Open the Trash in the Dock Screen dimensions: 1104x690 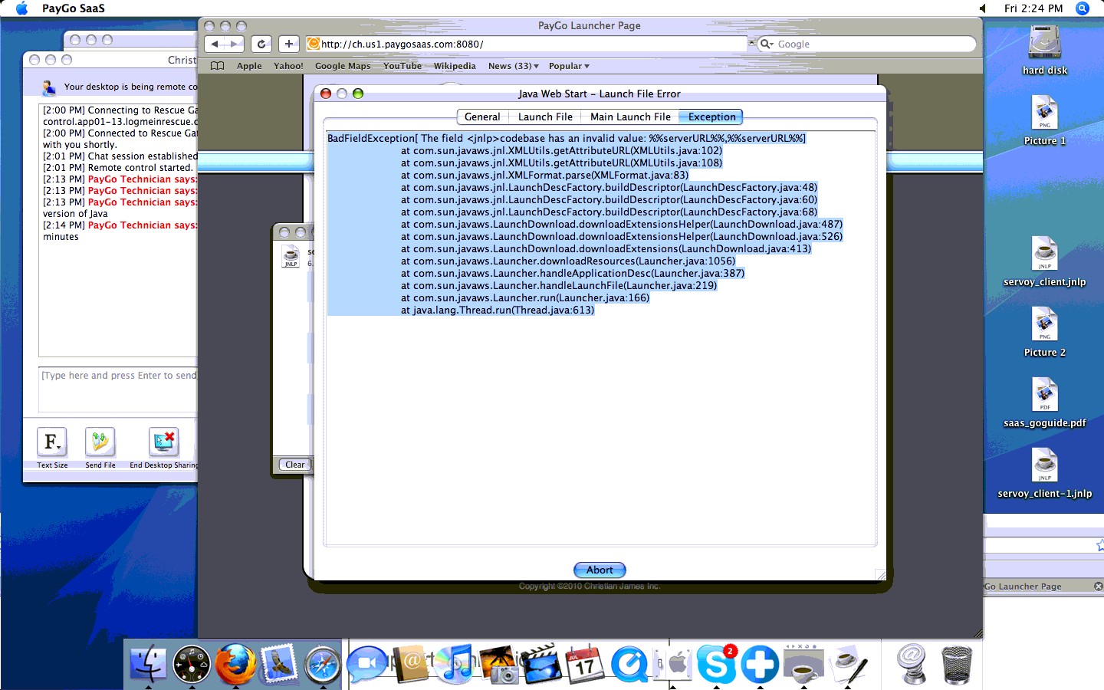click(956, 664)
